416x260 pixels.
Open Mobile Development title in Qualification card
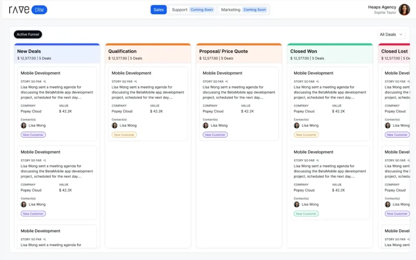131,73
